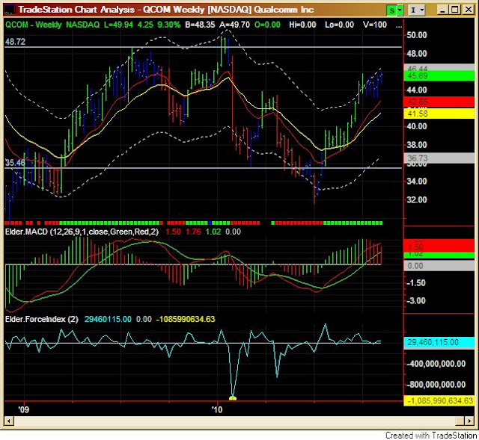Image resolution: width=479 pixels, height=440 pixels.
Task: Click the -400,000,000.00 axis label
Action: click(436, 364)
